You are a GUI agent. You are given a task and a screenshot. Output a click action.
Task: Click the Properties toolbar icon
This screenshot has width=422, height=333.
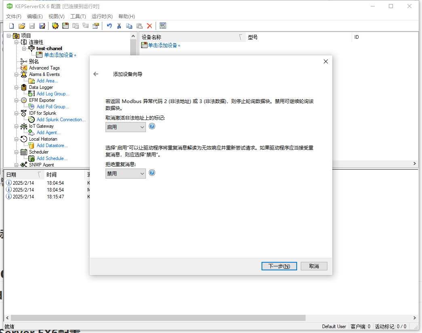point(95,26)
